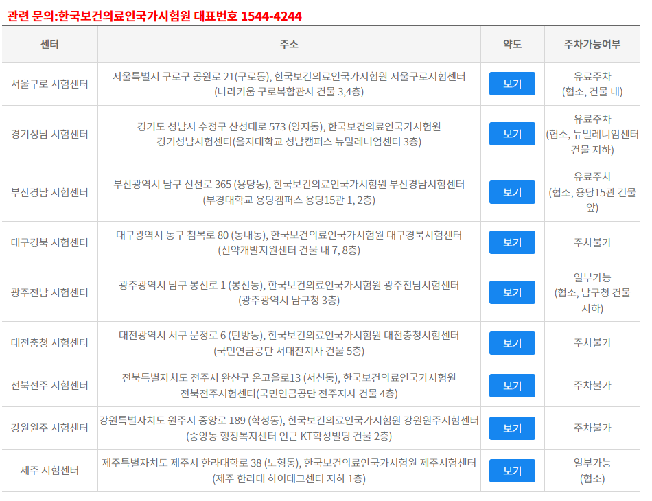Select address 제주시 한라대학로 38

[289, 471]
